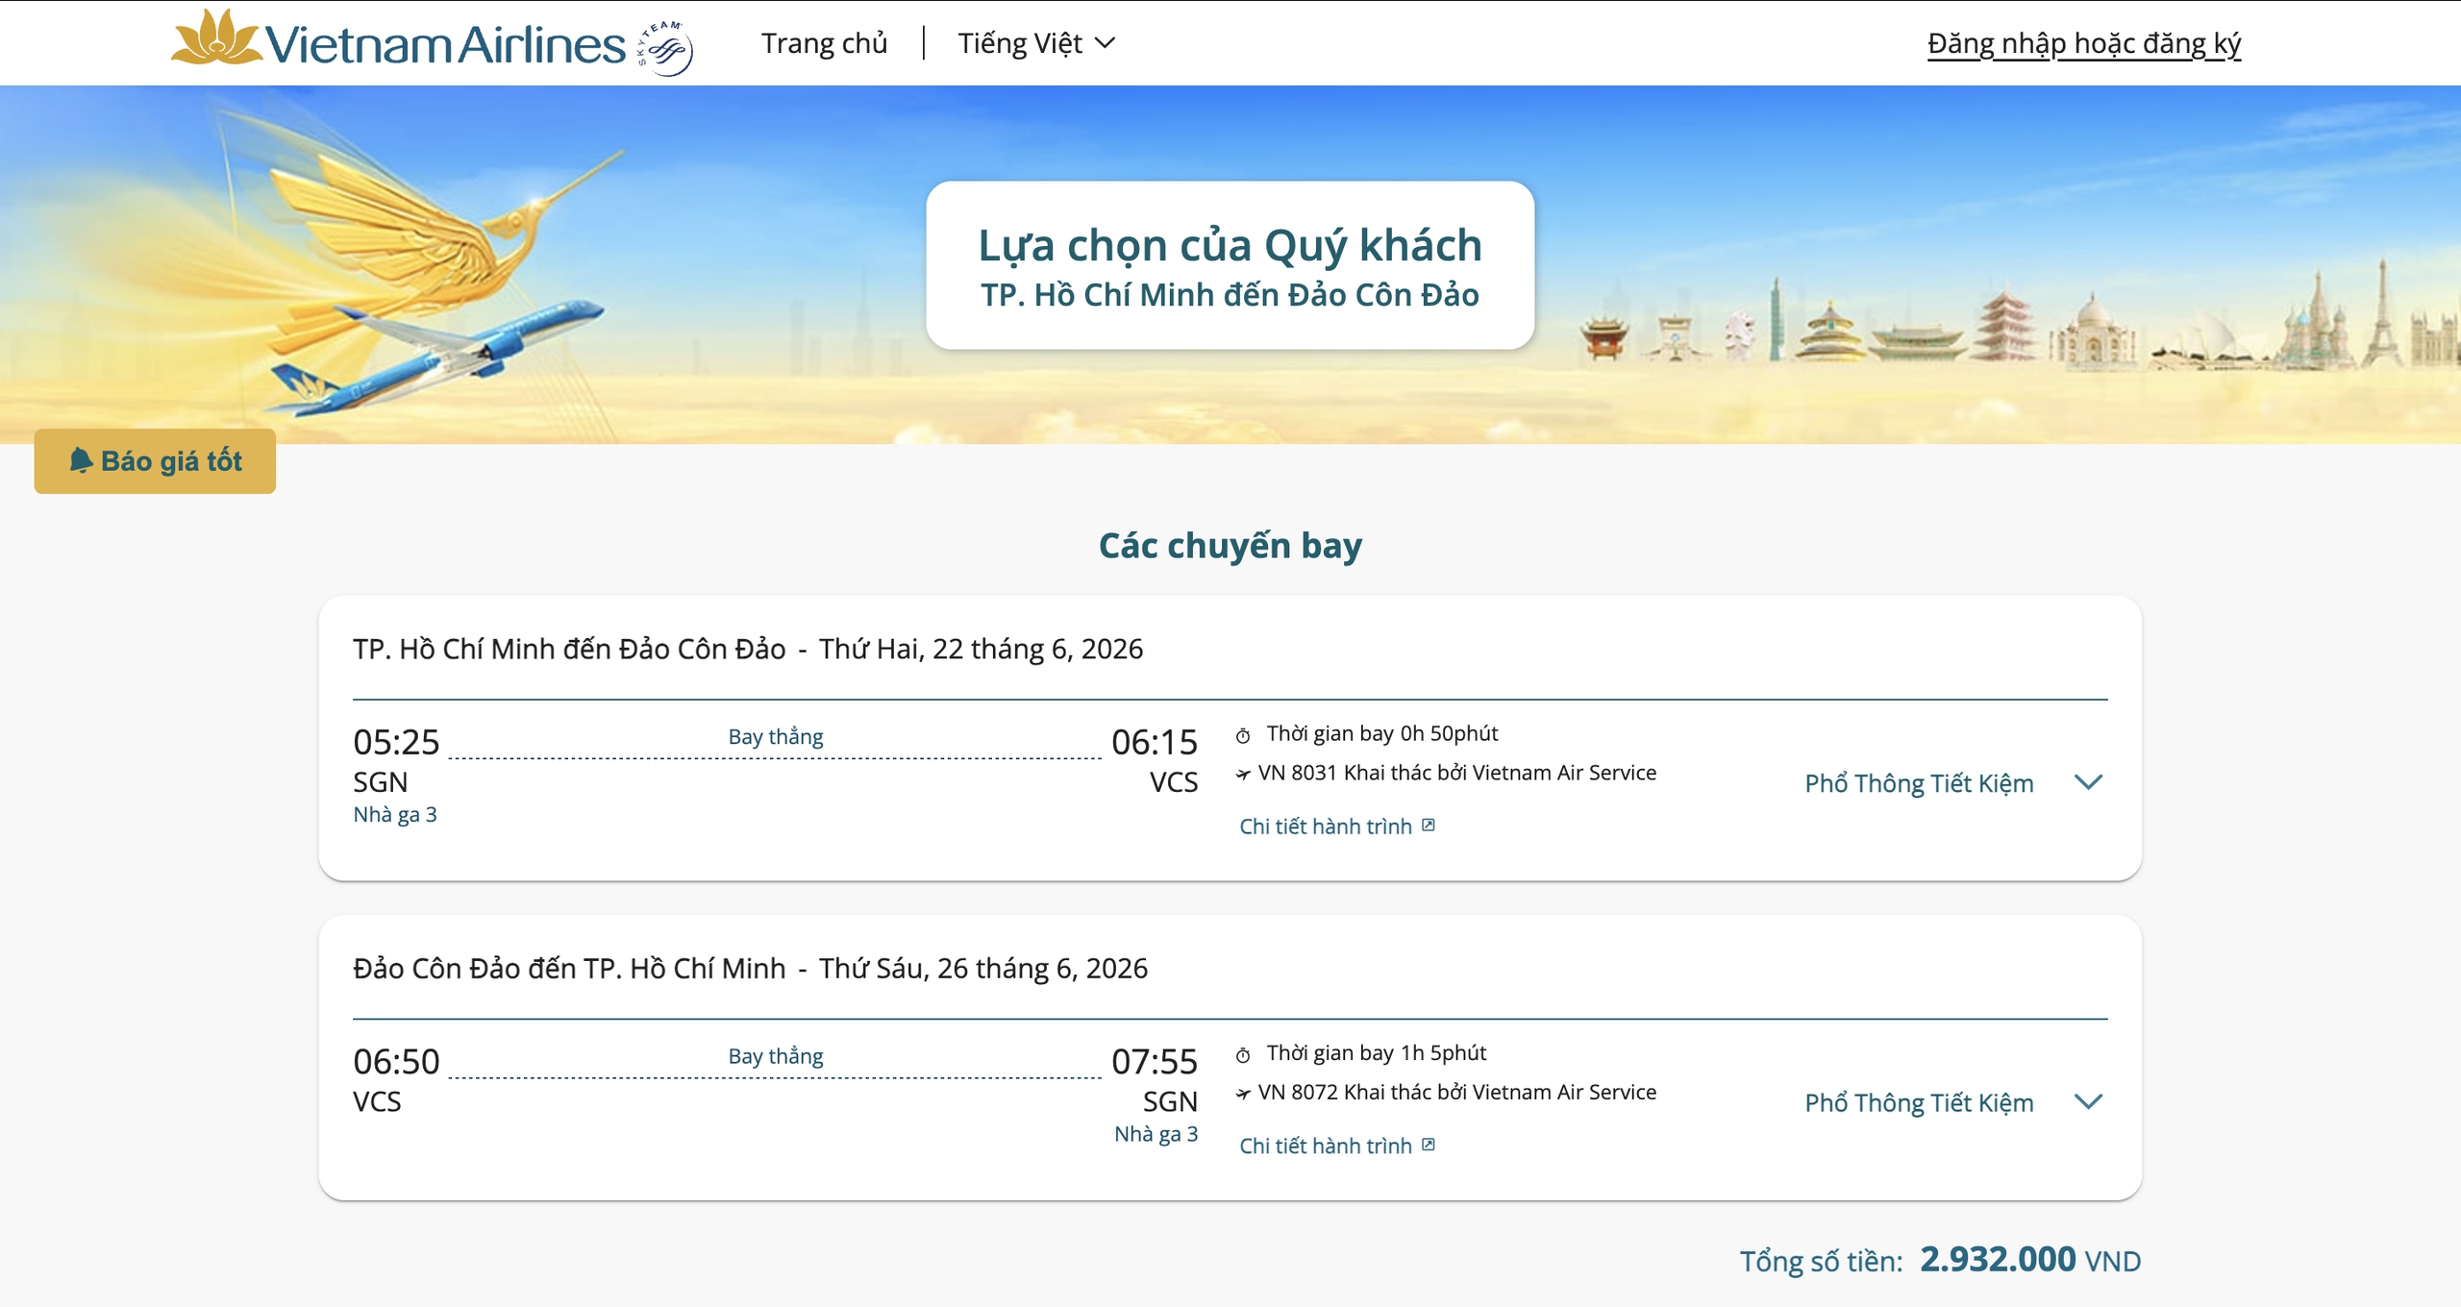Viewport: 2461px width, 1307px height.
Task: Click the 06:15 arrival time
Action: pos(1155,742)
